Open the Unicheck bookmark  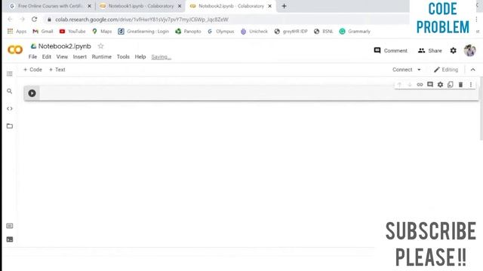tap(254, 32)
